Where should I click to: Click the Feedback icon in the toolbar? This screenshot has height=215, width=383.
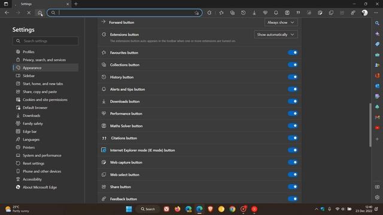[353, 13]
